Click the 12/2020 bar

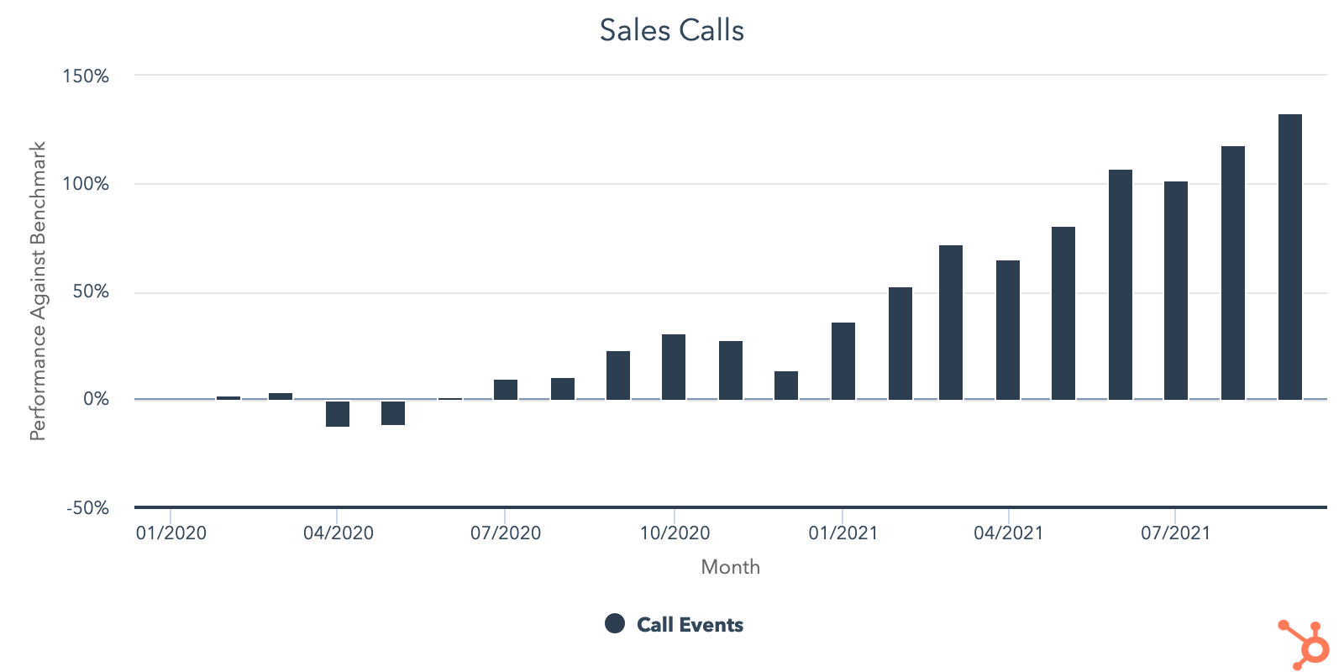pyautogui.click(x=786, y=386)
